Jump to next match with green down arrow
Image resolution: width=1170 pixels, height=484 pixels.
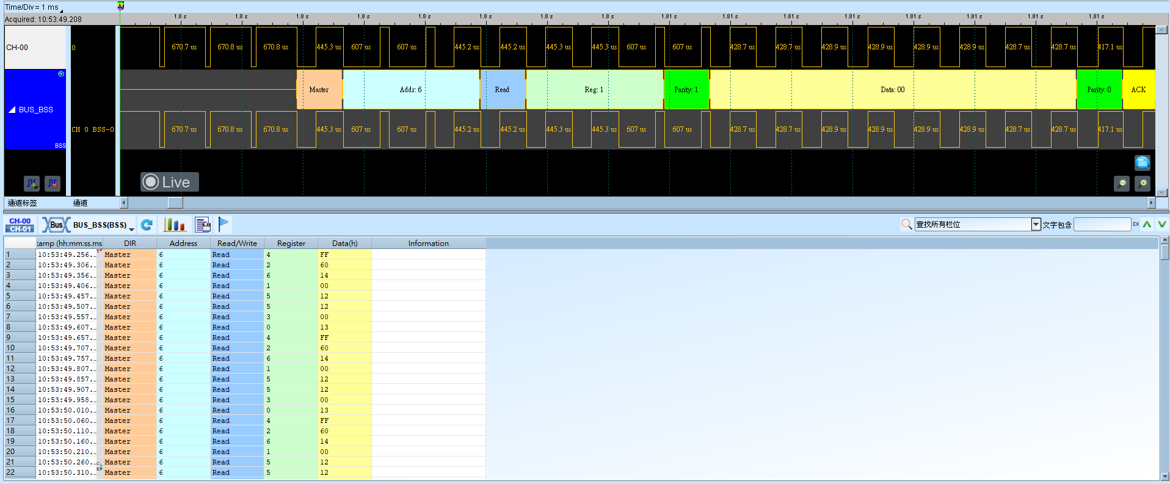pyautogui.click(x=1162, y=225)
